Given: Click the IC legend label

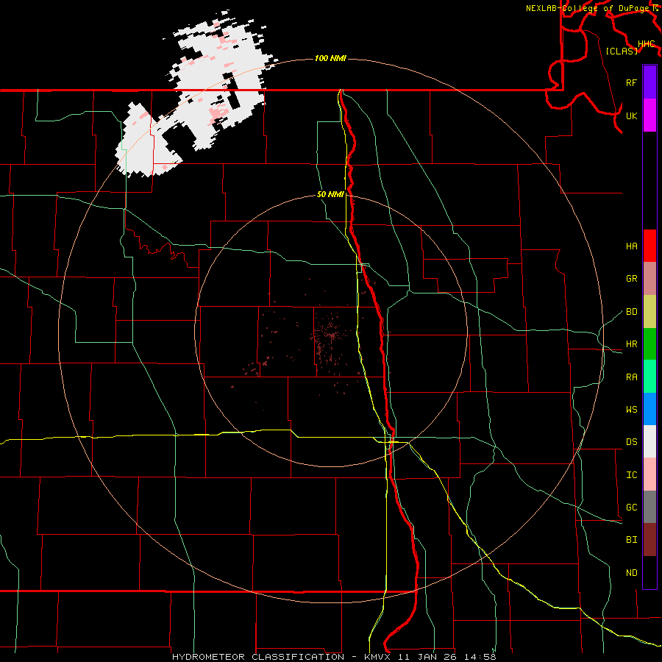Looking at the screenshot, I should [631, 475].
